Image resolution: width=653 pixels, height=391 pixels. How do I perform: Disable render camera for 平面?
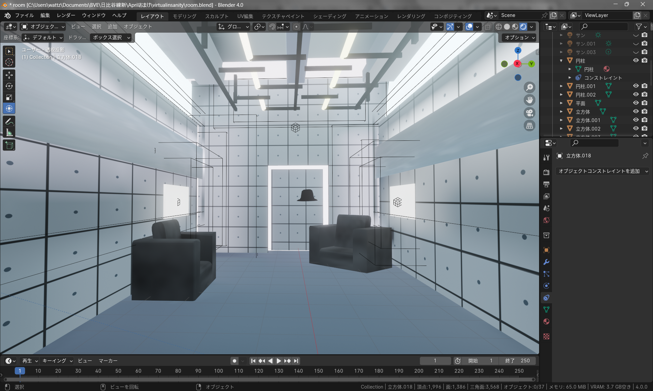coord(644,103)
